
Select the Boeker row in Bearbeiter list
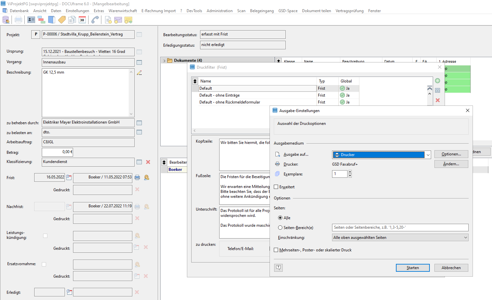(x=175, y=170)
